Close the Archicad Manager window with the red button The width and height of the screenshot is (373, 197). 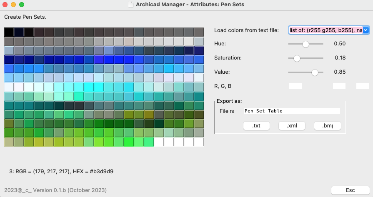(5, 5)
